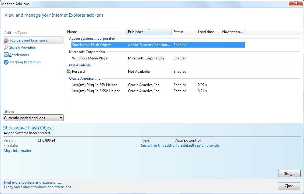Click the Search Providers magnifier icon
The image size is (304, 194).
(x=6, y=48)
